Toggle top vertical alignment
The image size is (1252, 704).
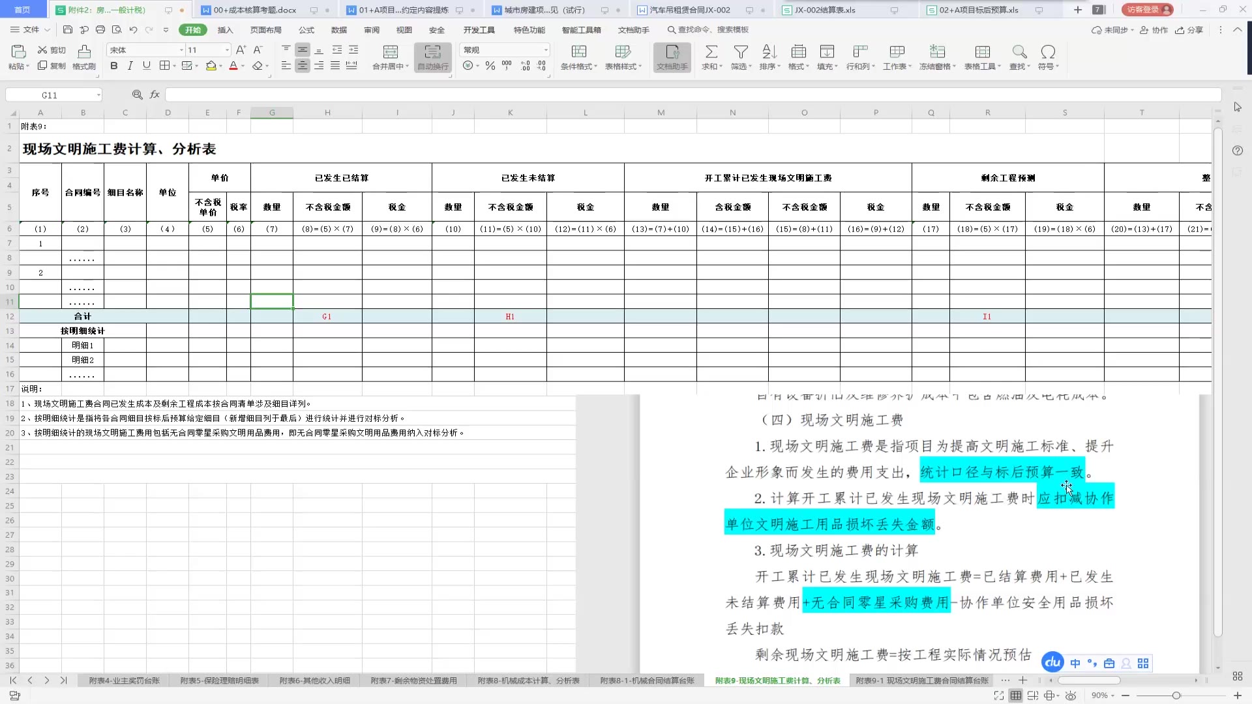click(286, 50)
